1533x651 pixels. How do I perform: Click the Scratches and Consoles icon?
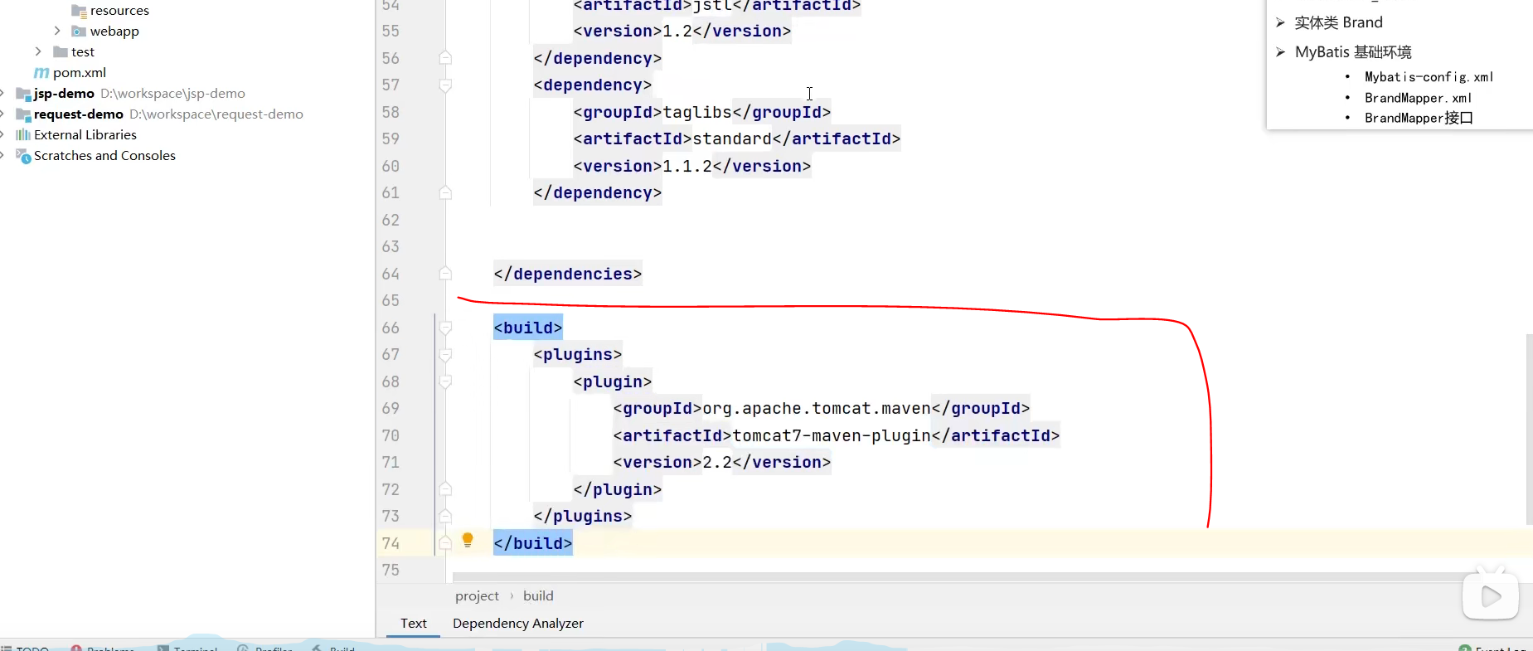[x=23, y=156]
